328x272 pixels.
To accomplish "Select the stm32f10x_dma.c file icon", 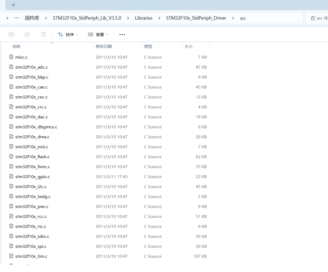I will pyautogui.click(x=11, y=136).
